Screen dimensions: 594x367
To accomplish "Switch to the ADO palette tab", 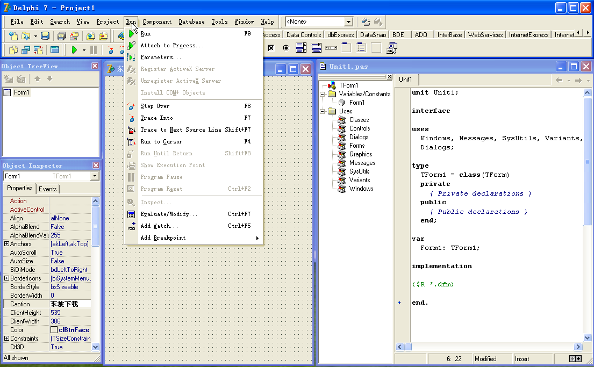I will [421, 35].
